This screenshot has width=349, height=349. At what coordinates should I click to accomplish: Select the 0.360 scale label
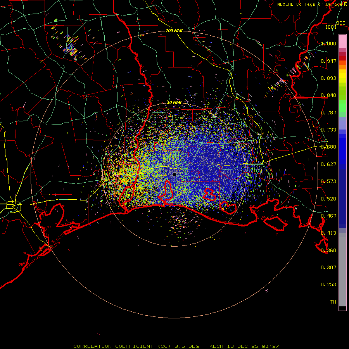(328, 251)
